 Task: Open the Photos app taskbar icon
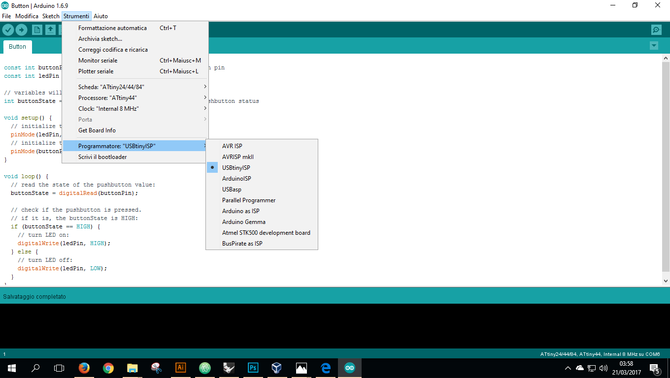click(301, 368)
